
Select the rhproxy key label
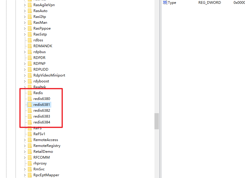click(40, 163)
